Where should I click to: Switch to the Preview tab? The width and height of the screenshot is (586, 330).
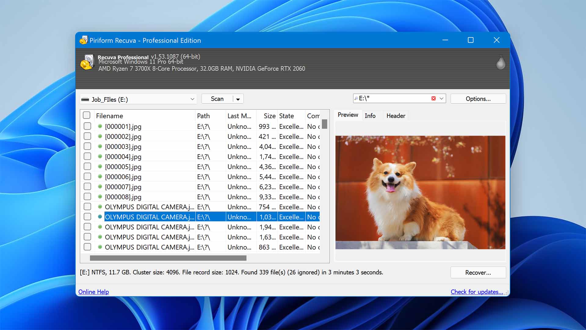tap(348, 115)
